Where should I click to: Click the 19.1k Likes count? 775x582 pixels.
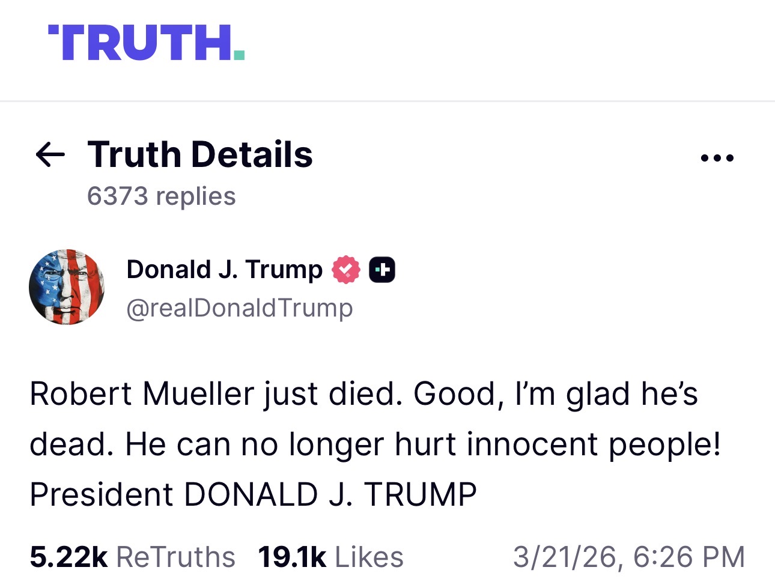pyautogui.click(x=330, y=556)
